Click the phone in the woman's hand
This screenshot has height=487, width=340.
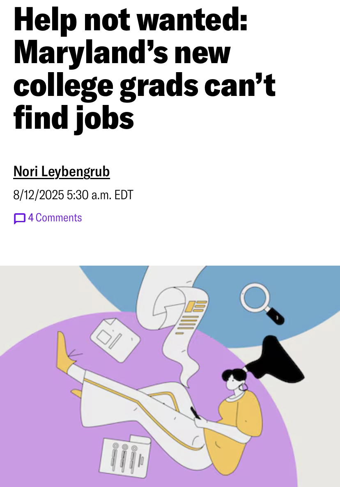[x=195, y=412]
